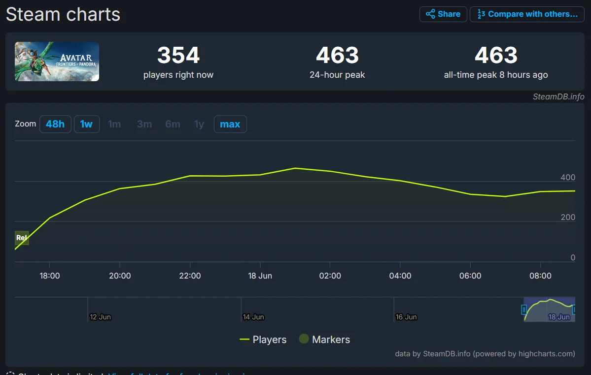The image size is (591, 375).
Task: Click the Avatar Frontiers of Pandora thumbnail
Action: pyautogui.click(x=57, y=62)
